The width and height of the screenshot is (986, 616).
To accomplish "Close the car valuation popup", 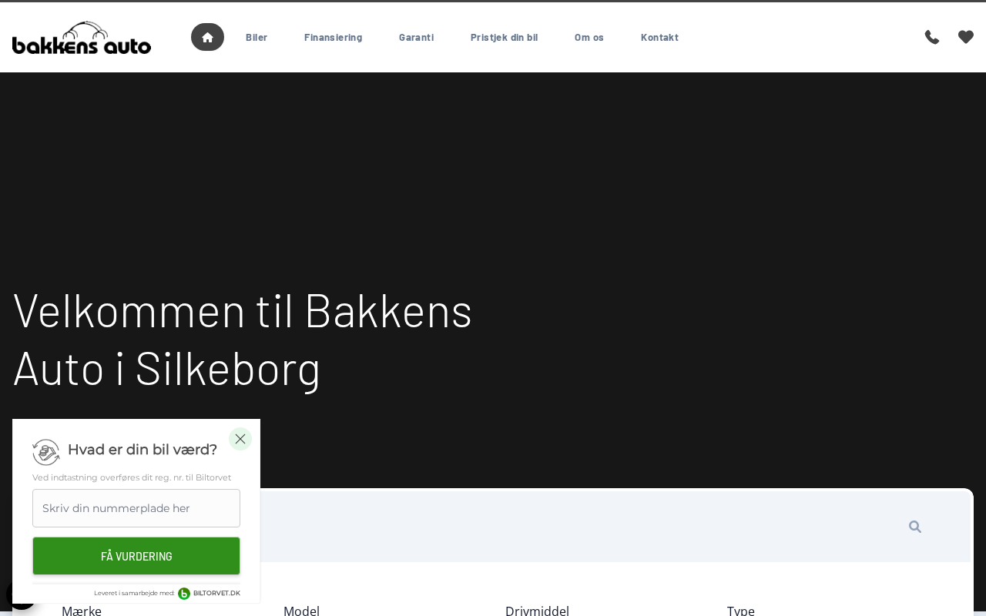I will [240, 439].
